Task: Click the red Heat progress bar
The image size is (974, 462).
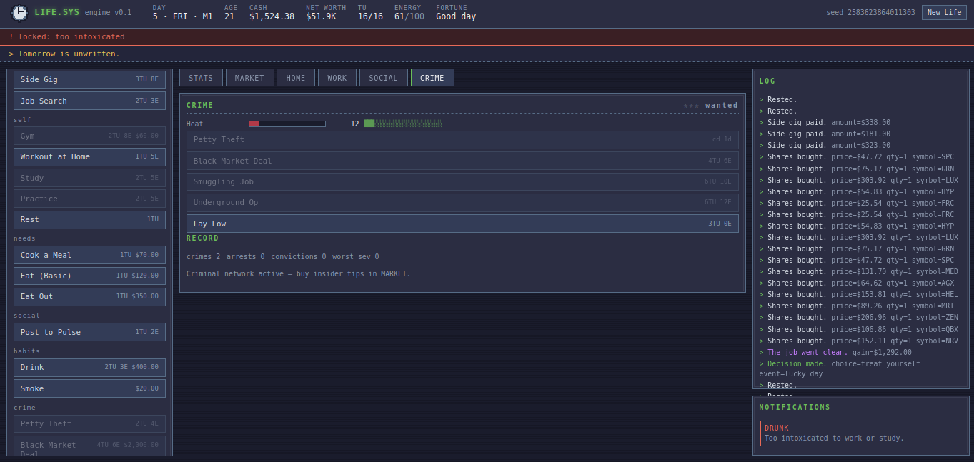Action: [x=287, y=124]
